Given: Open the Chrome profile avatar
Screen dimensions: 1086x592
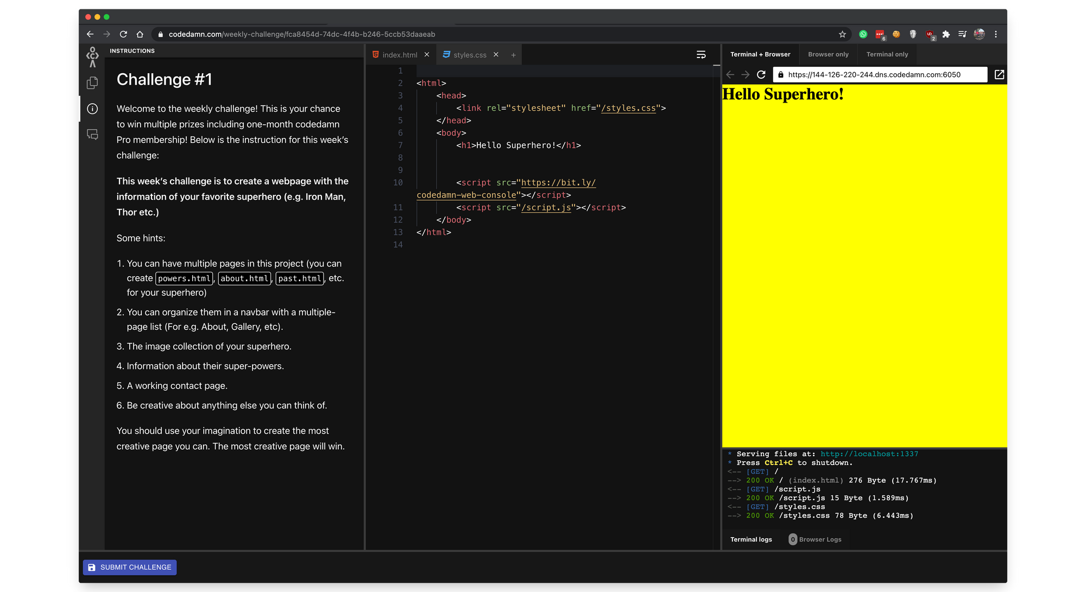Looking at the screenshot, I should [x=979, y=34].
